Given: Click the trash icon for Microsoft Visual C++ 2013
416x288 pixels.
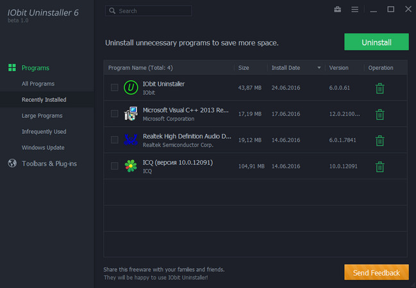Looking at the screenshot, I should [379, 115].
